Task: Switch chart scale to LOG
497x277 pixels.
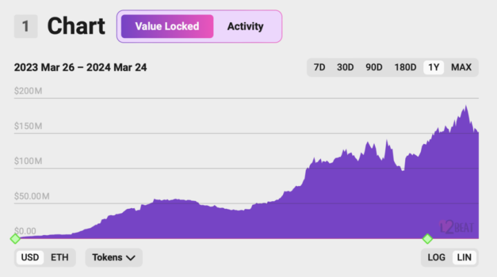Action: [436, 258]
